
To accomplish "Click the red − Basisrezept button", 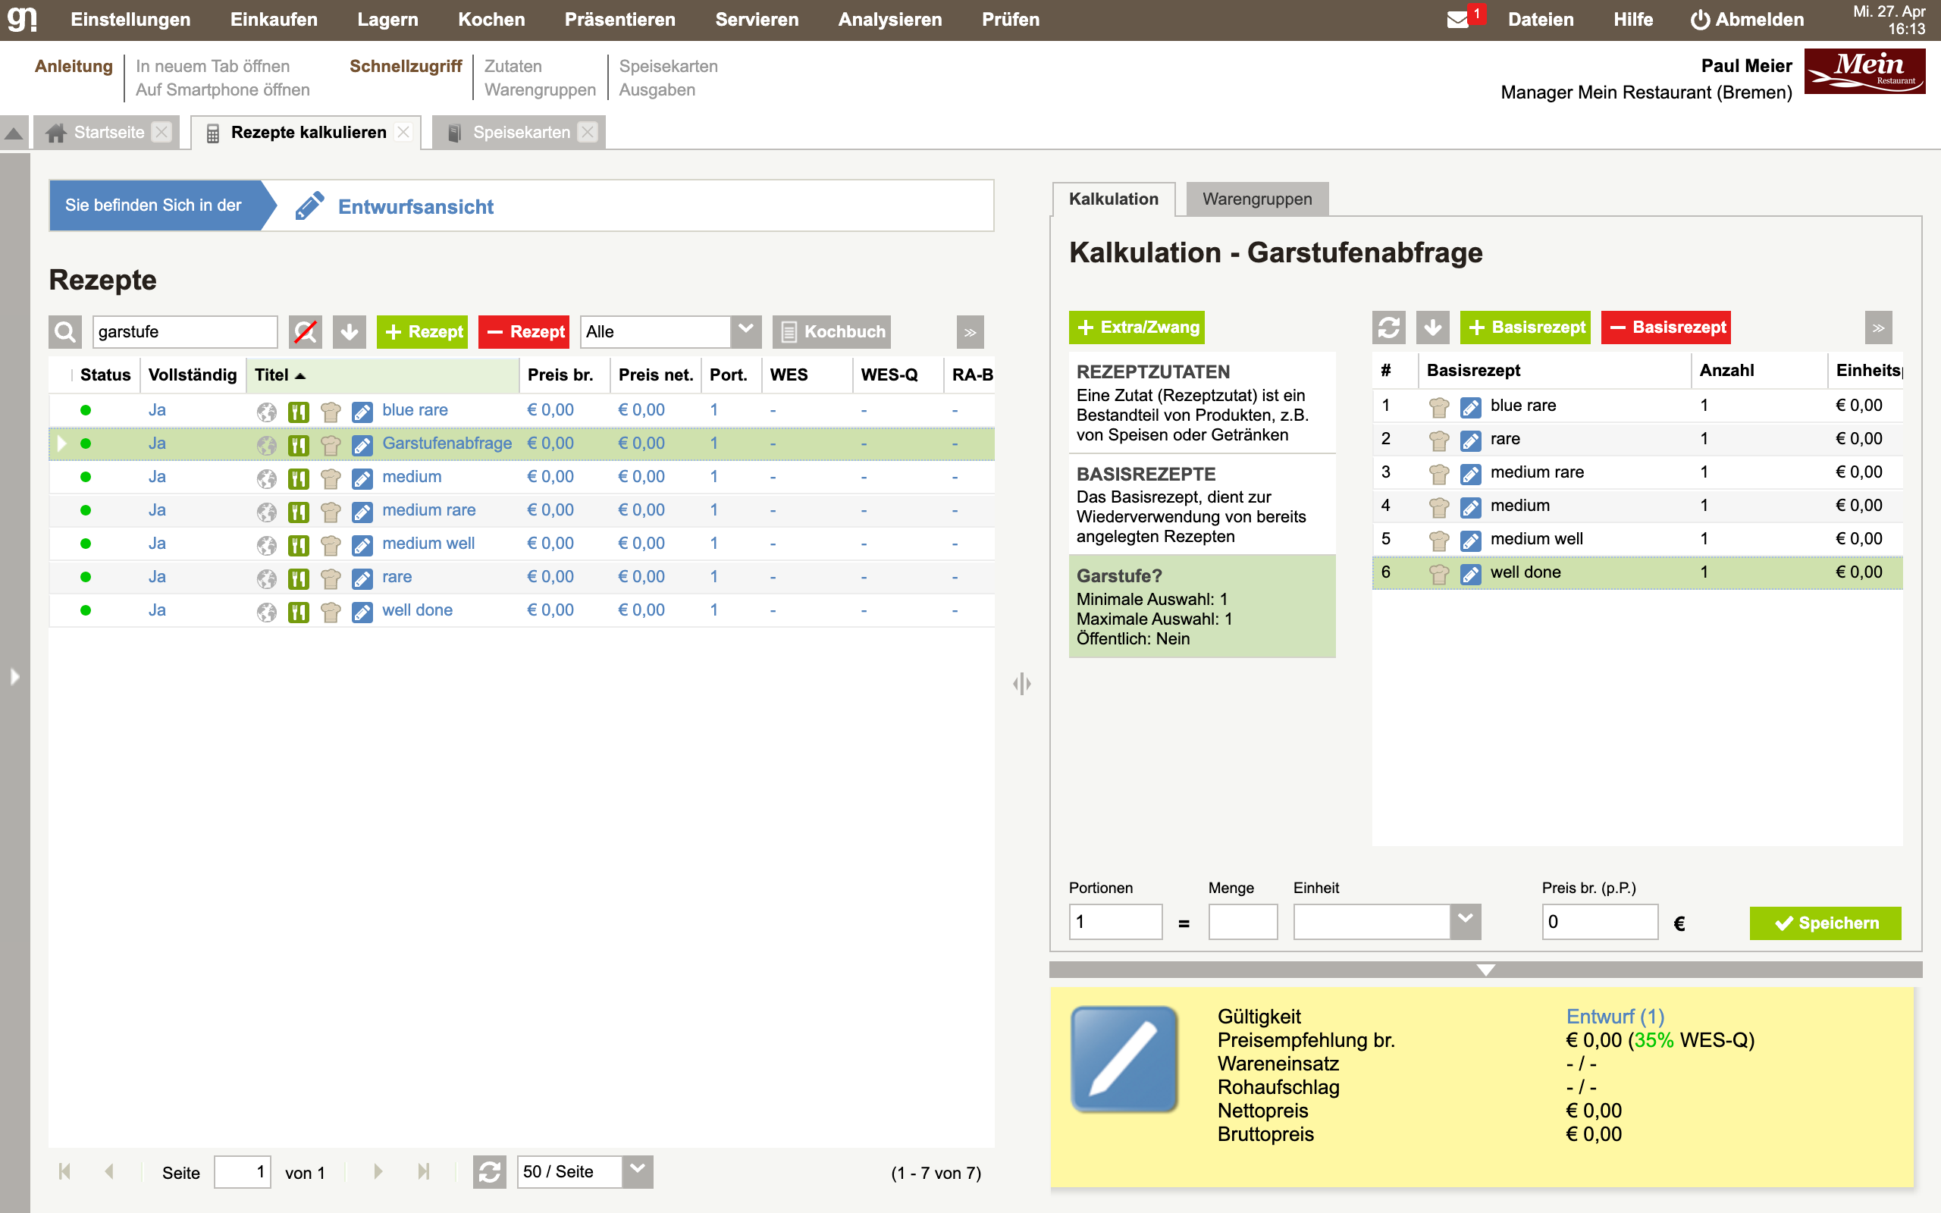I will click(x=1666, y=328).
